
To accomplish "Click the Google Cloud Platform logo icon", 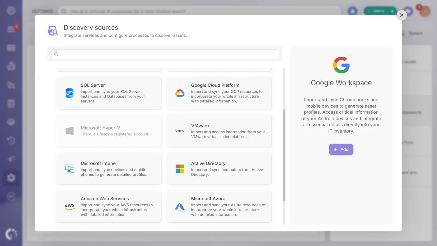I will [x=180, y=93].
